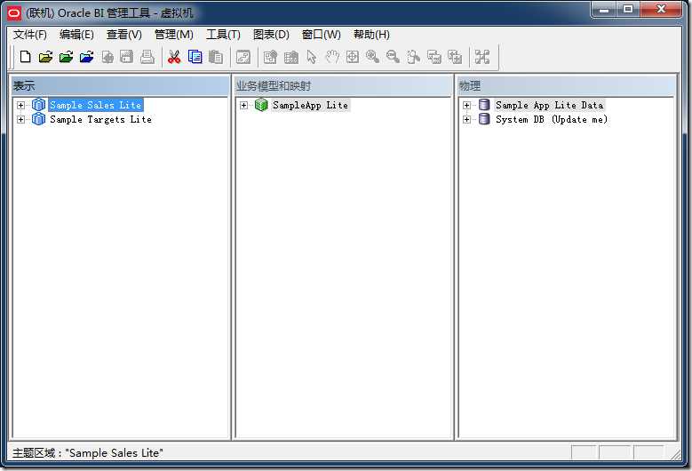Click the new table diagram icon
This screenshot has width=692, height=471.
[x=270, y=57]
